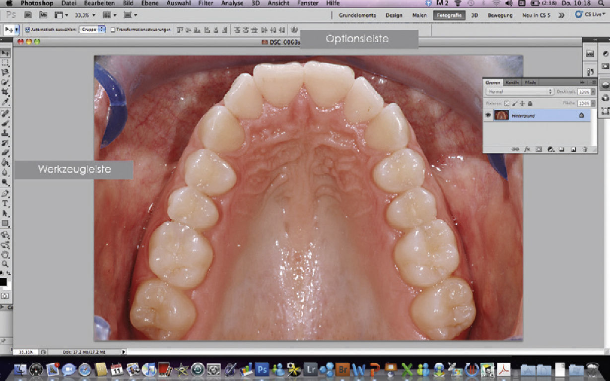Select the Type (T) tool
The height and width of the screenshot is (381, 610).
(5, 203)
